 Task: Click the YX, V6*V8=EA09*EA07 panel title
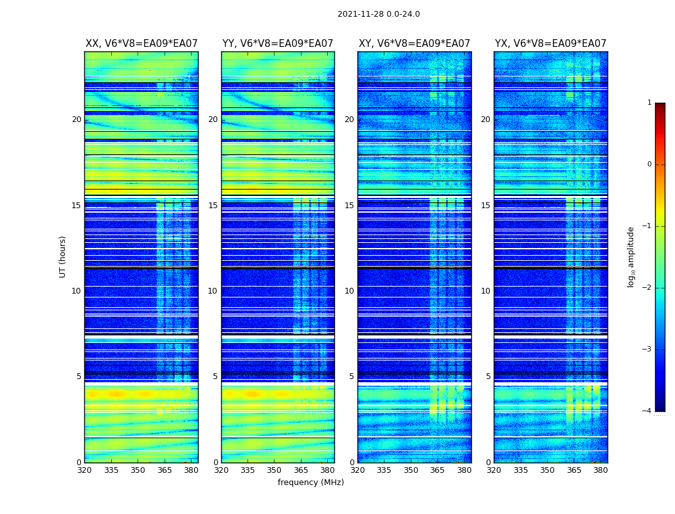[550, 44]
